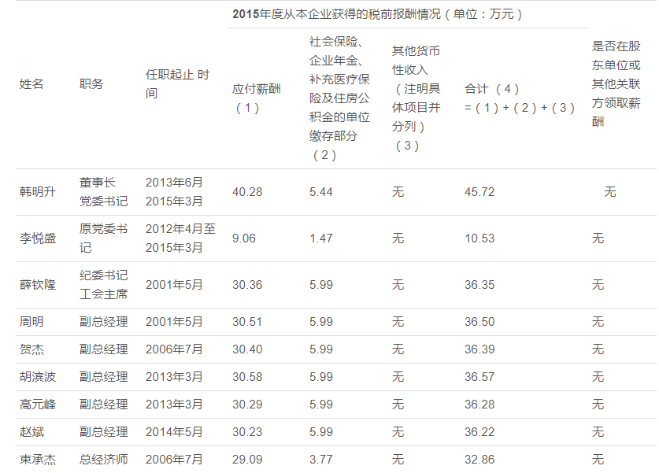Click the 姓名 column header
659x473 pixels.
coord(31,83)
